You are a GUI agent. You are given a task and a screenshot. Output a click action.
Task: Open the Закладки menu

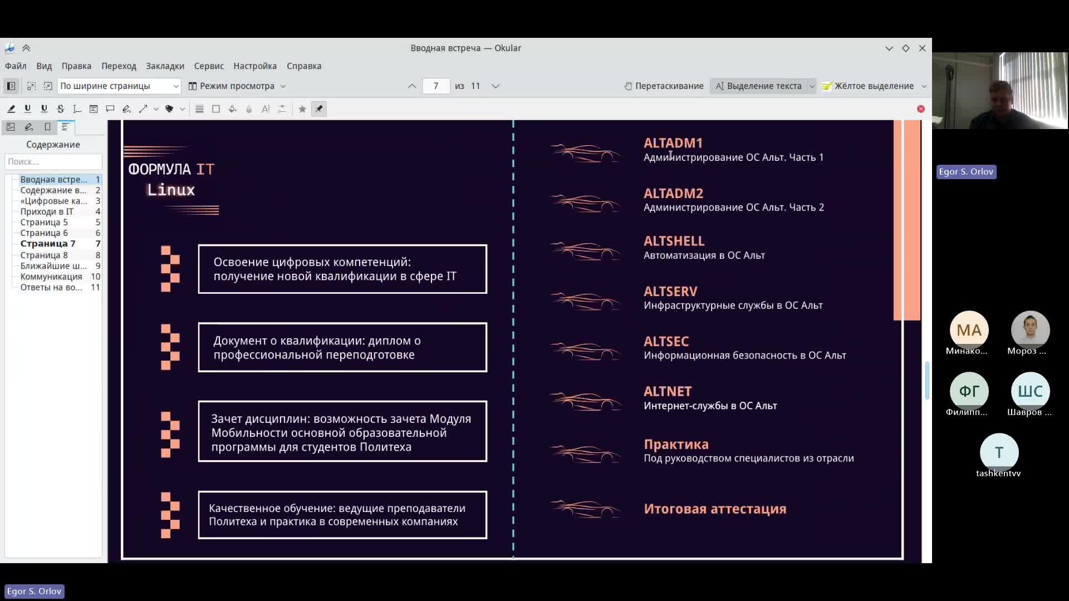tap(165, 66)
